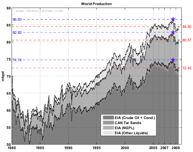Select the EIA (Crude Oil + Cond.) legend swatch

pos(108,118)
